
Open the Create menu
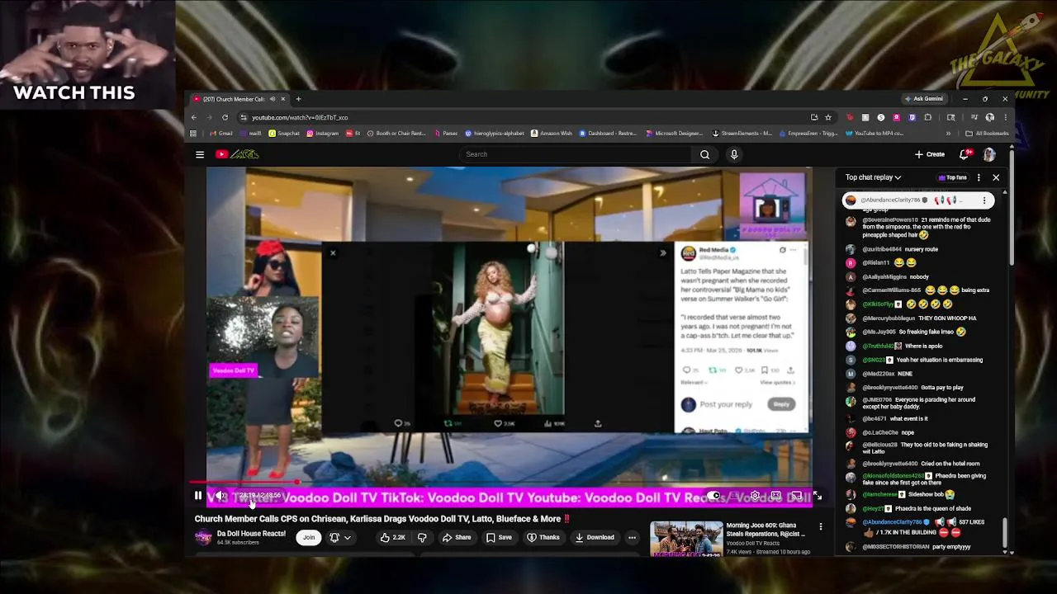[930, 154]
